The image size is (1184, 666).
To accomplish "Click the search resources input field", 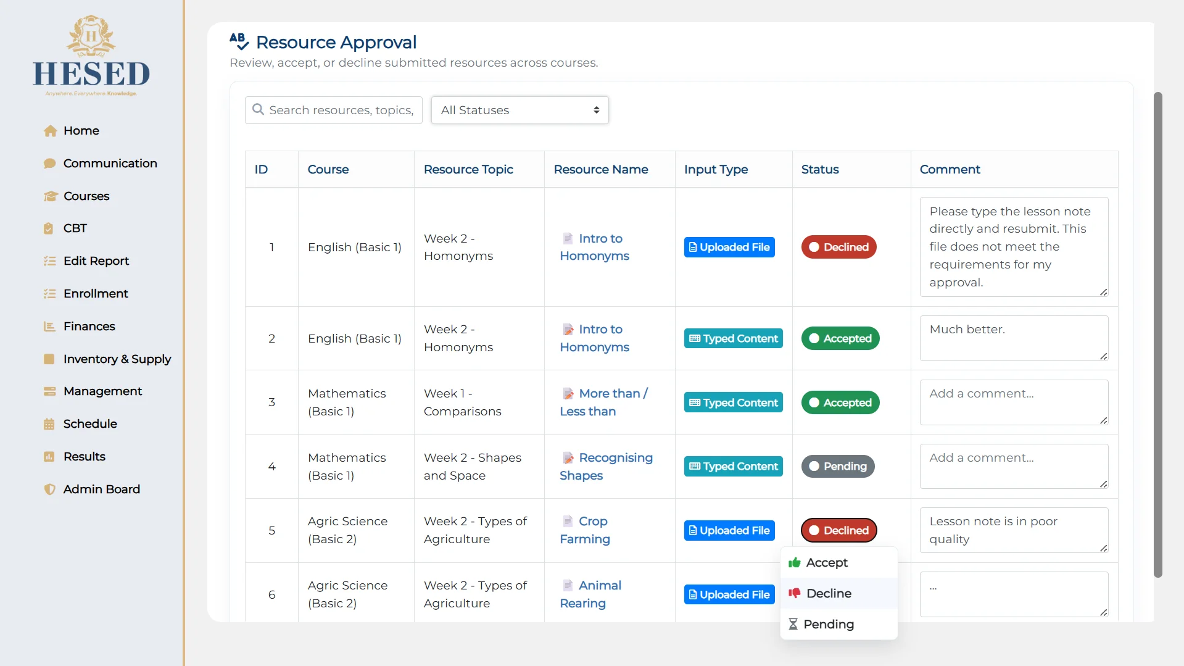I will click(x=341, y=110).
